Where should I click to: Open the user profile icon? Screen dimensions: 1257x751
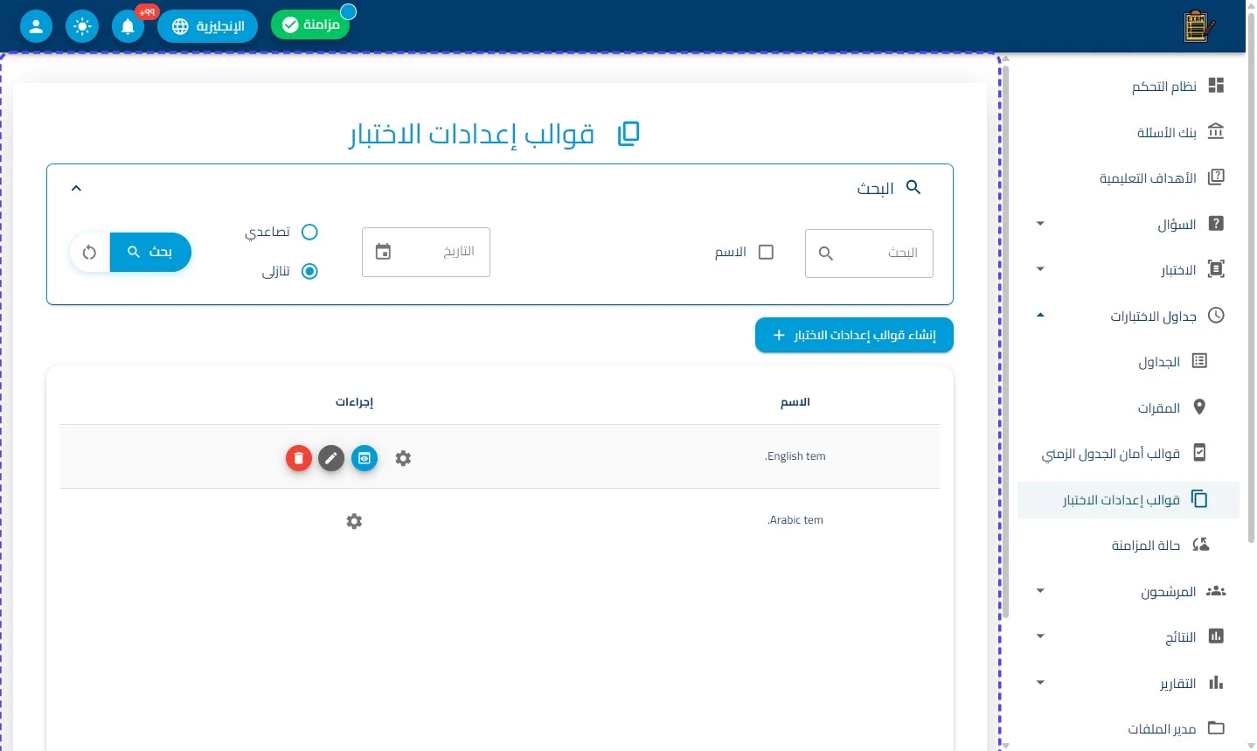[36, 26]
